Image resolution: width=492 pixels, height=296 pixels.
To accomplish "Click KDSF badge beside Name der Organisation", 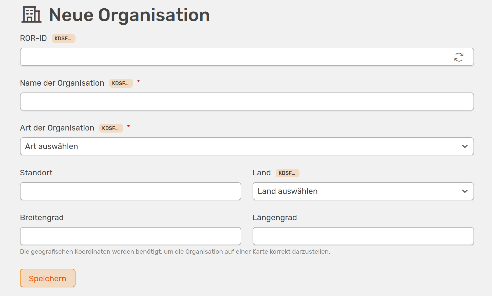I will [x=121, y=83].
